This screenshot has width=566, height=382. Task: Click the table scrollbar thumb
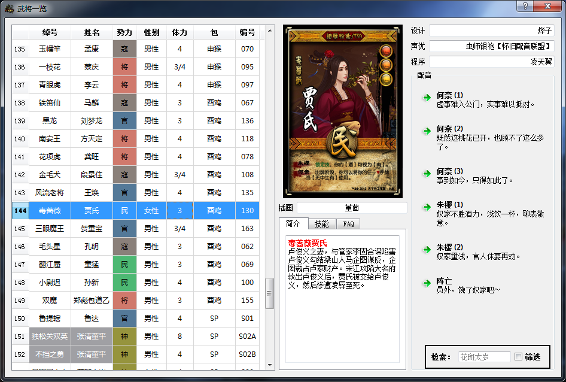pos(270,293)
